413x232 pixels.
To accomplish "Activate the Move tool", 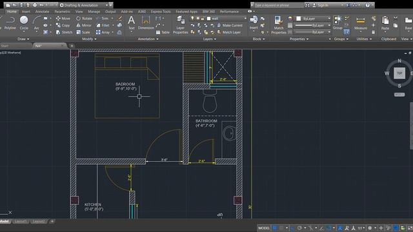I will (x=63, y=19).
